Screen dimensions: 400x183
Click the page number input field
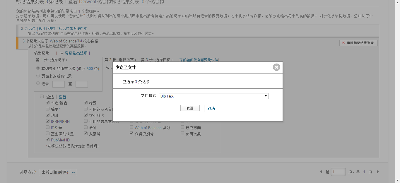click(x=338, y=172)
